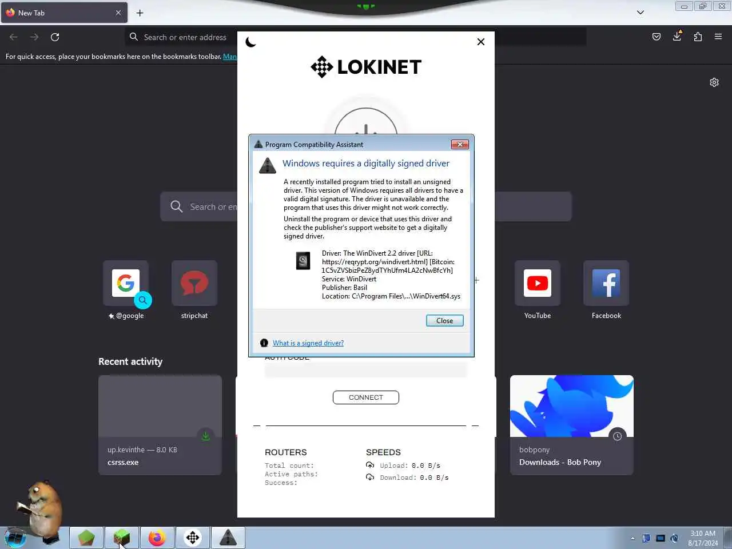Click download arrow icon on csrss.exe card
The image size is (732, 549).
206,436
